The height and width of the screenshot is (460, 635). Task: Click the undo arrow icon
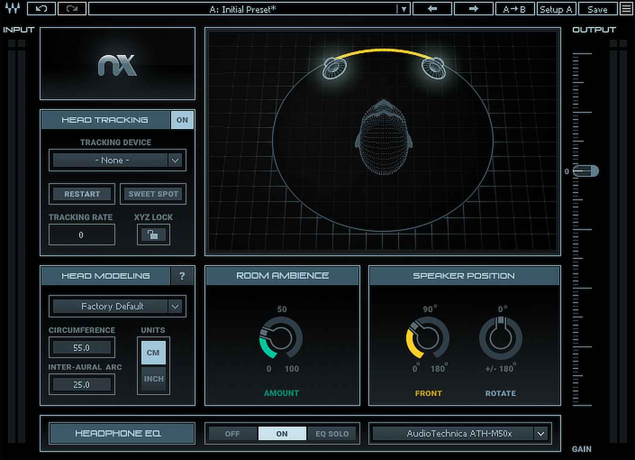coord(41,9)
